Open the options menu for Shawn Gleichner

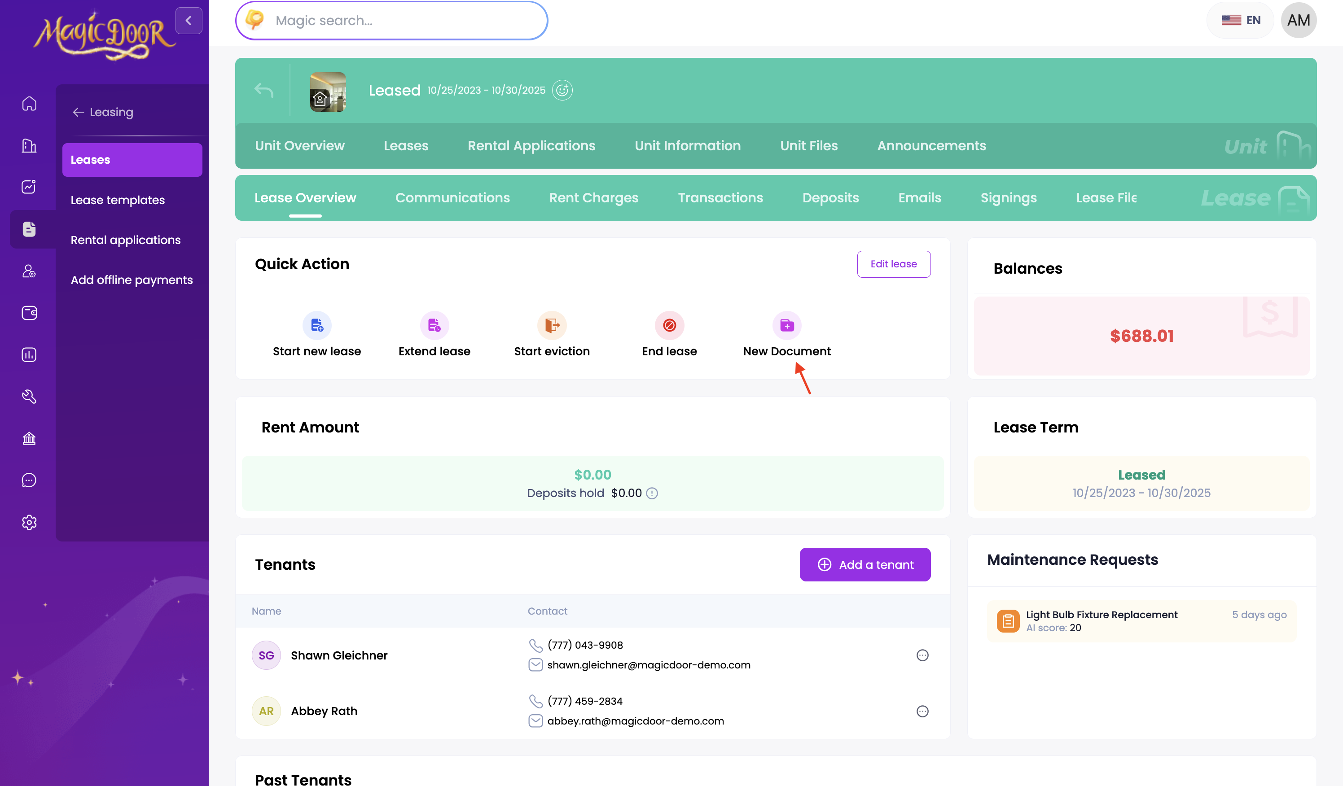click(x=922, y=655)
